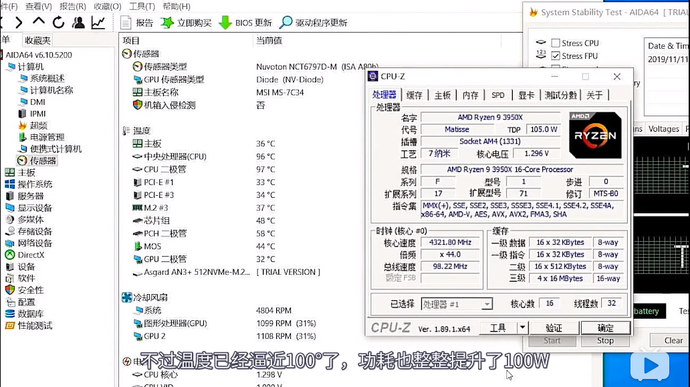690x387 pixels.
Task: Click the 验证 button in CPU-Z
Action: click(554, 327)
